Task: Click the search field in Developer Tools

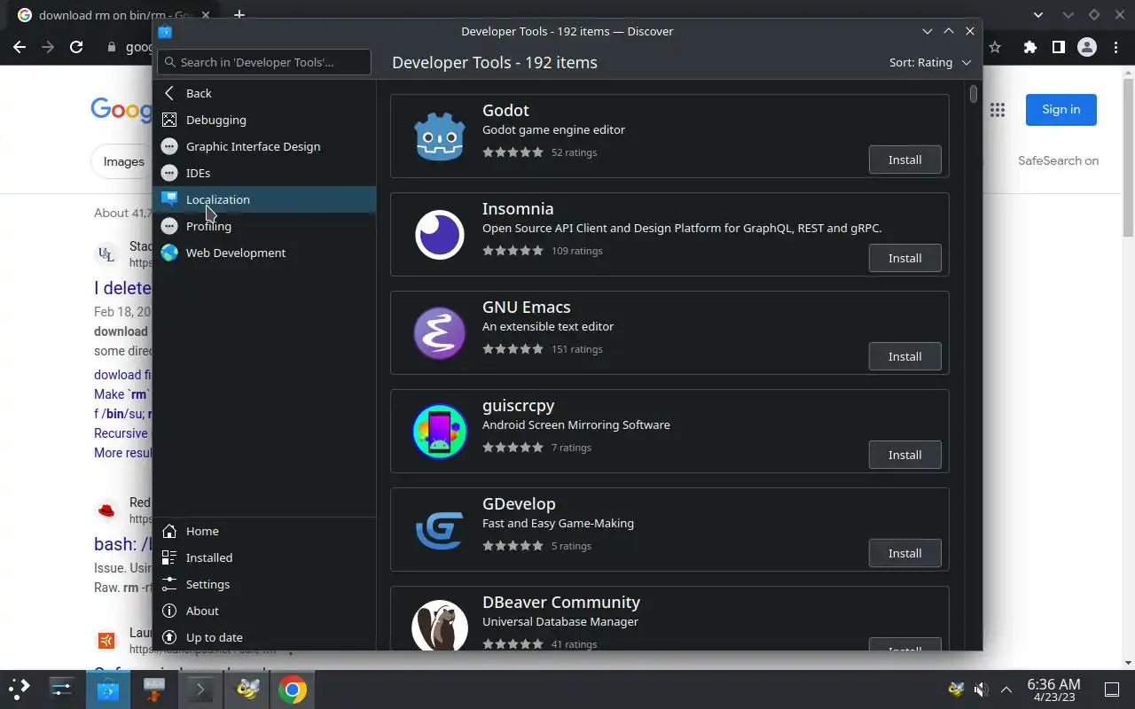Action: [x=264, y=62]
